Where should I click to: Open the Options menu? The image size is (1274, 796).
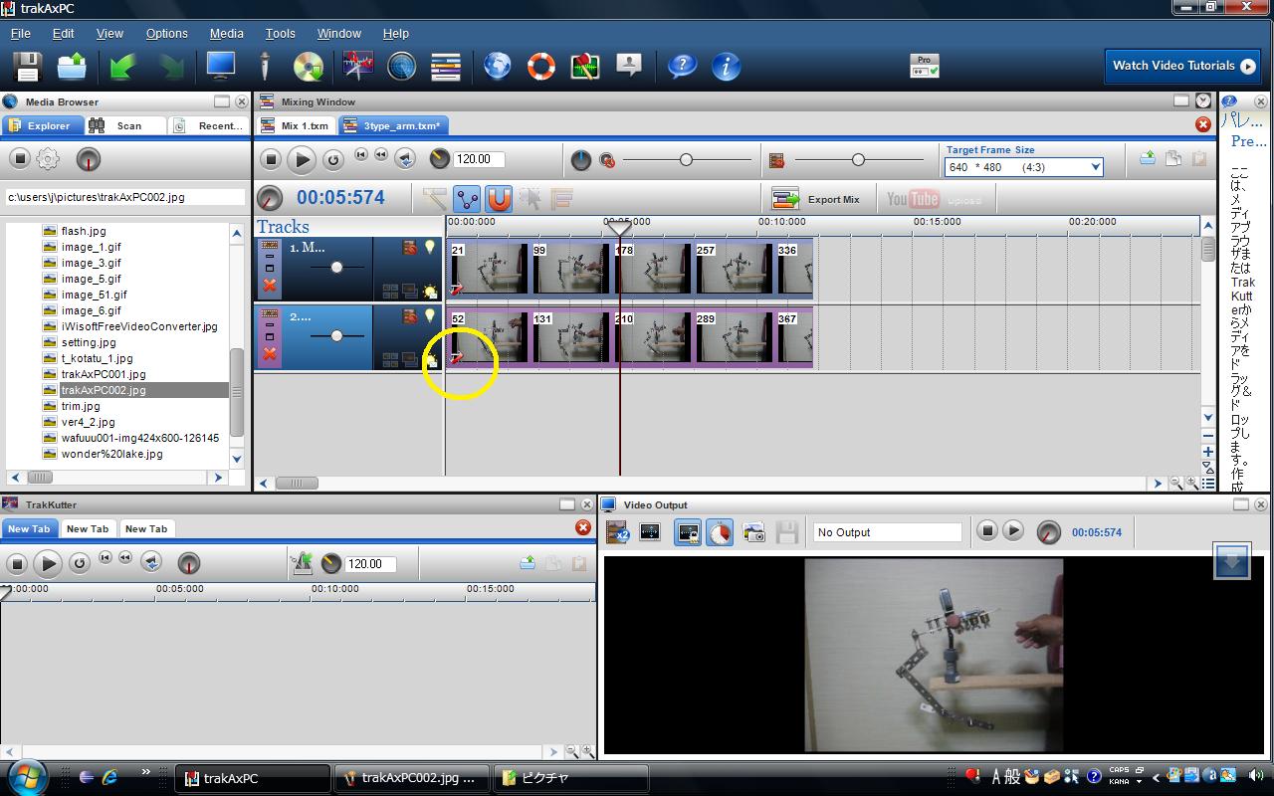166,33
